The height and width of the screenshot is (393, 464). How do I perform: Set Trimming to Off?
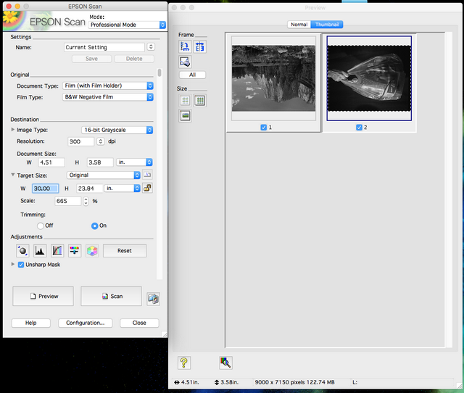[41, 226]
